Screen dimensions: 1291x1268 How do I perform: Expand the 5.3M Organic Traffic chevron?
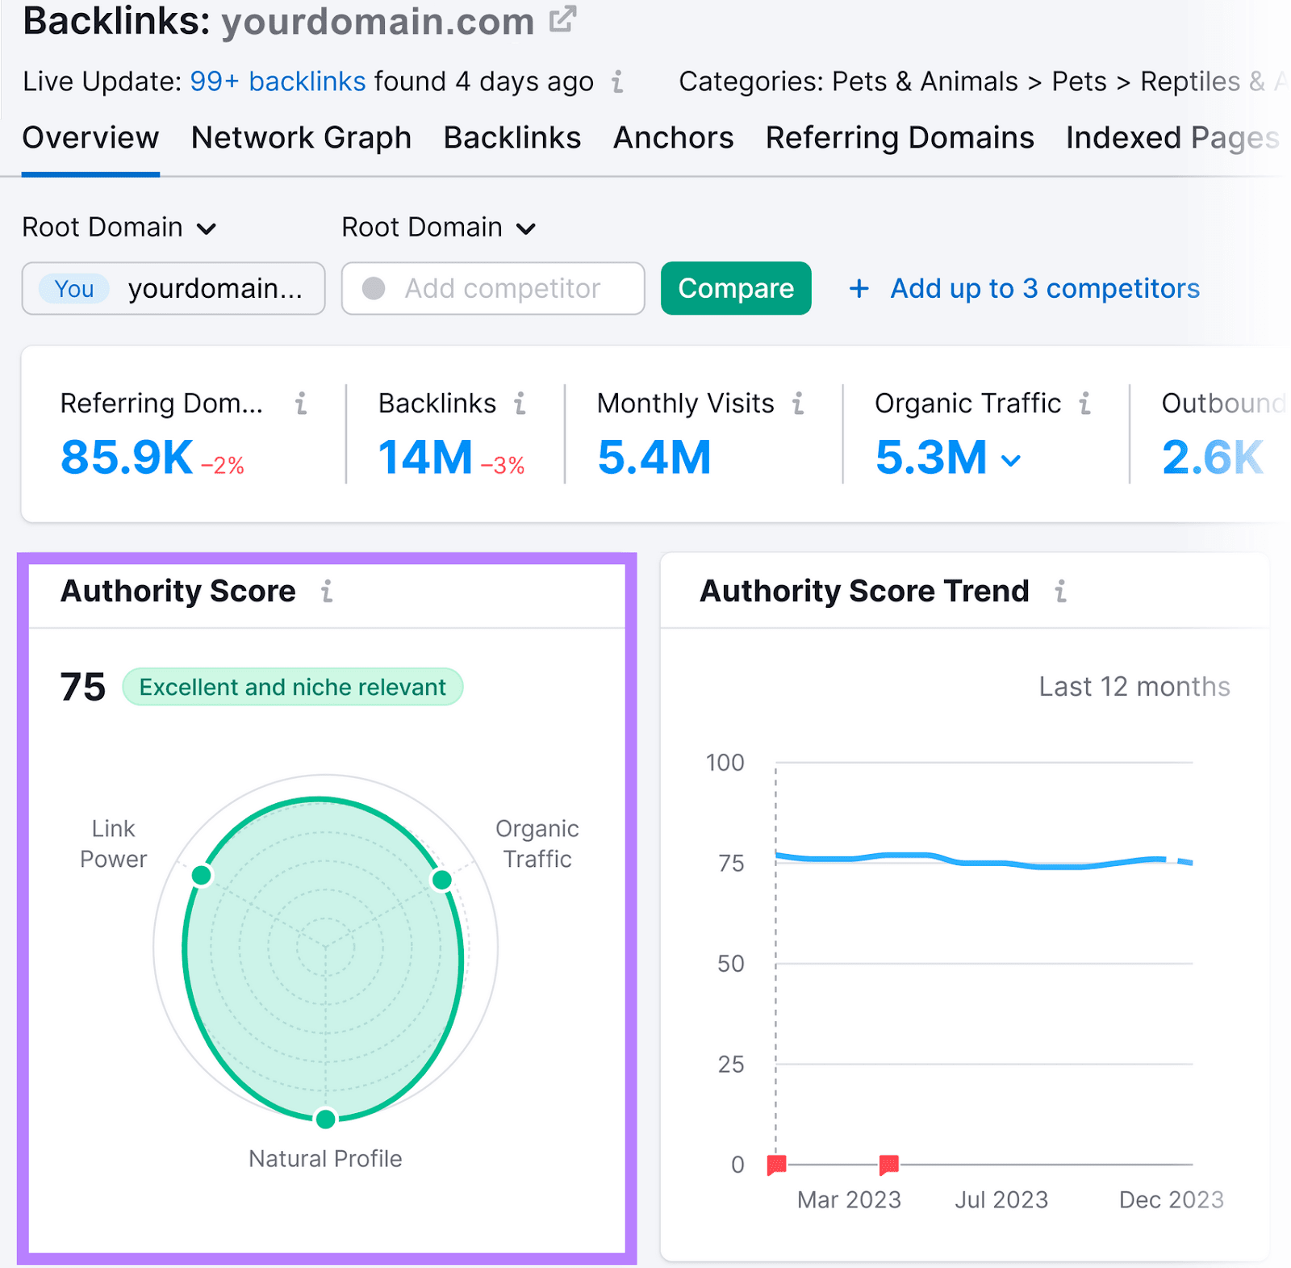pos(1011,460)
